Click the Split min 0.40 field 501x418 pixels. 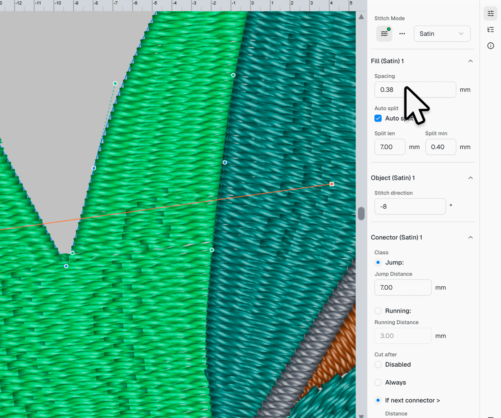[x=440, y=147]
